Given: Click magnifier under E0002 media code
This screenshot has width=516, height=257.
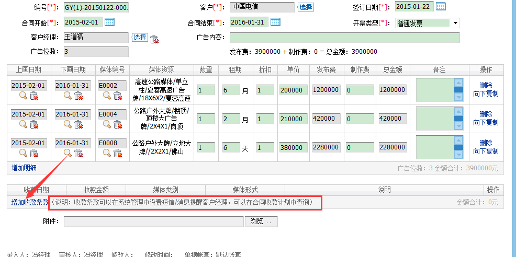Looking at the screenshot, I should (x=107, y=95).
